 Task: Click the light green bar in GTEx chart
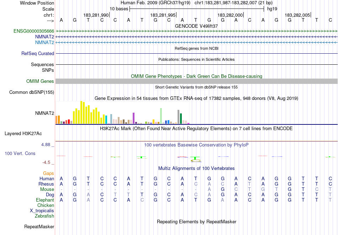click(x=161, y=116)
